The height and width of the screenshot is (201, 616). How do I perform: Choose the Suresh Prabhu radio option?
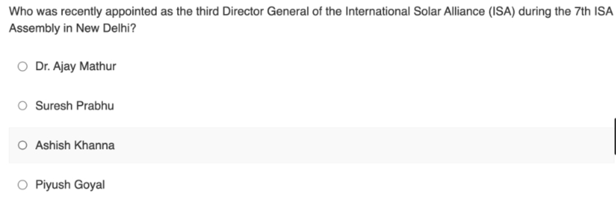point(22,106)
